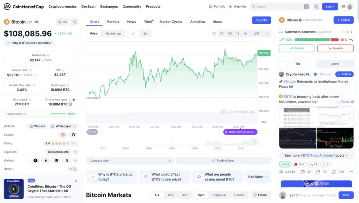Switch chart to Market cap view
This screenshot has width=359, height=203.
pos(113,34)
